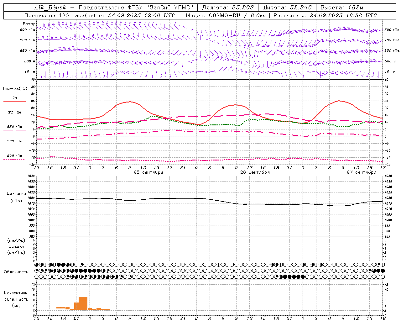The height and width of the screenshot is (321, 401).
Task: Click the provider text 'ФГБУ "ЗапСиб УГМС"'
Action: pyautogui.click(x=160, y=8)
